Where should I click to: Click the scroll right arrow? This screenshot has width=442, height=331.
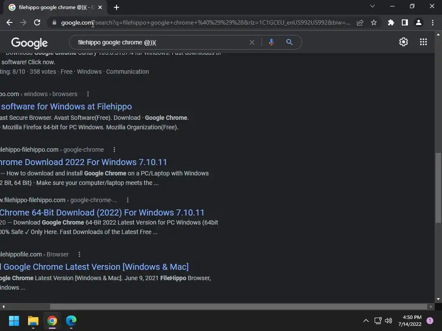431,306
